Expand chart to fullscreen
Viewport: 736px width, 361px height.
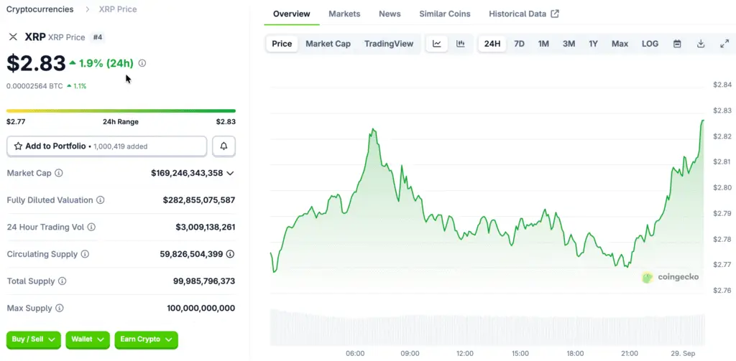(724, 44)
